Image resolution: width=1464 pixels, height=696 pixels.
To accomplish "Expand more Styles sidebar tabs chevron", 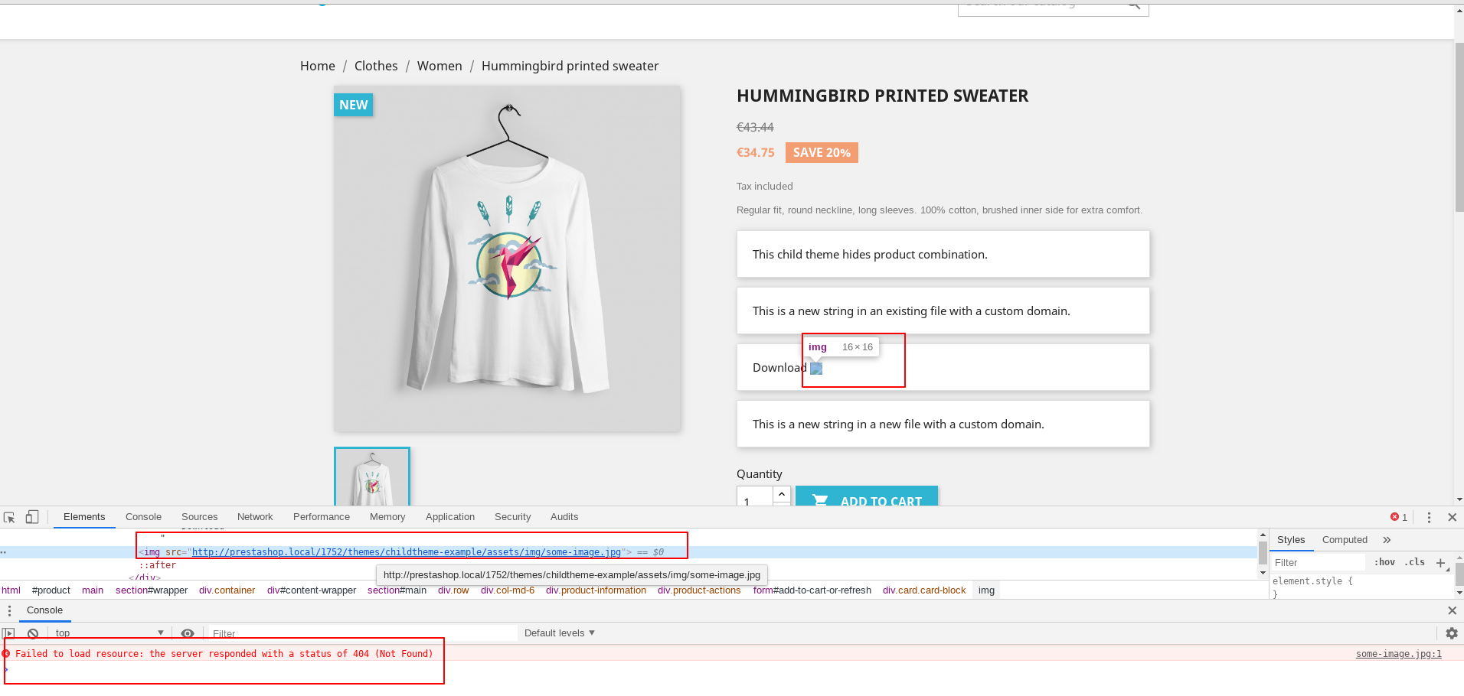I will click(x=1387, y=540).
